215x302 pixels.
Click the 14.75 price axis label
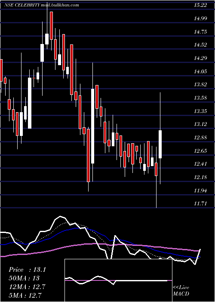(200, 32)
